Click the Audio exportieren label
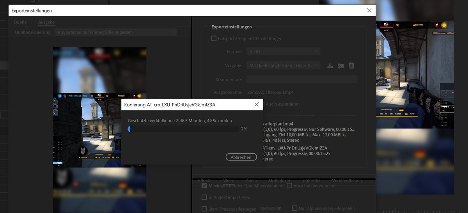Image resolution: width=468 pixels, height=213 pixels. pos(282,104)
